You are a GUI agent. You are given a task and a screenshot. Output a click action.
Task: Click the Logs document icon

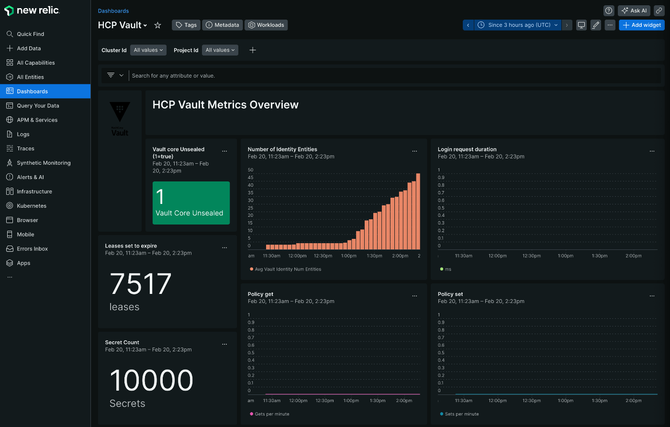[x=10, y=135]
